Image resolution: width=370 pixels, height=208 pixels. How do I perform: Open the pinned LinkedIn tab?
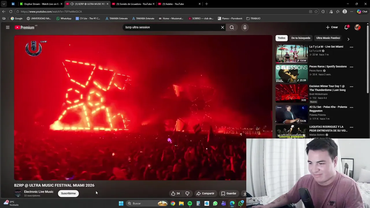click(13, 4)
